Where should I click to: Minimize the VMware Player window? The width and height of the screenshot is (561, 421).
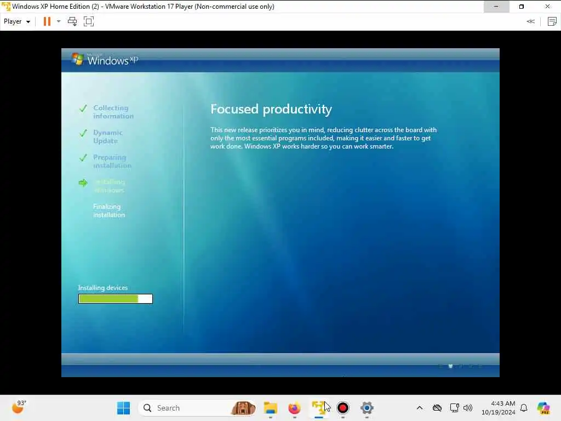click(x=496, y=7)
